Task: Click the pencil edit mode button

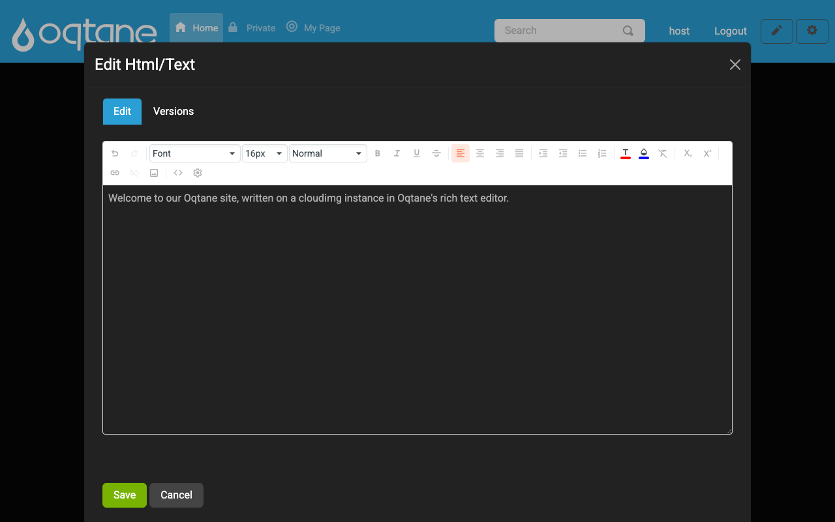Action: [776, 31]
